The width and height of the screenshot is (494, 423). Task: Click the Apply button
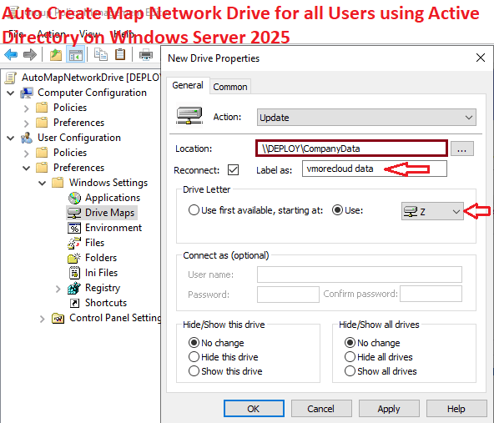click(x=389, y=409)
